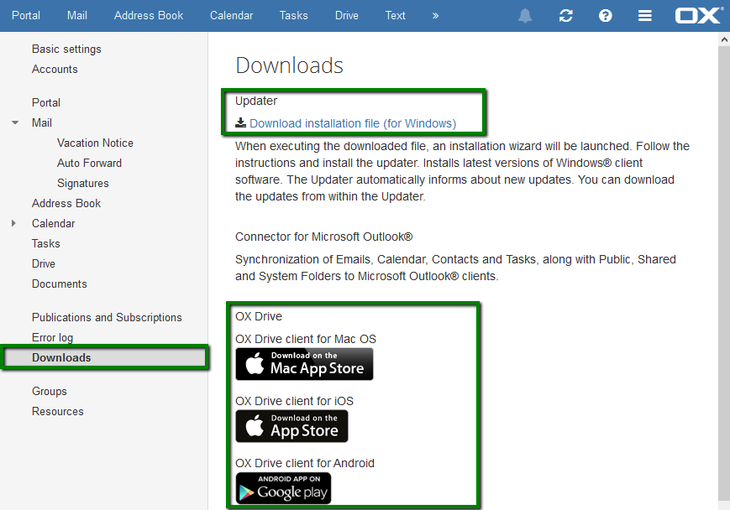Select Calendar in settings sidebar

[x=53, y=223]
